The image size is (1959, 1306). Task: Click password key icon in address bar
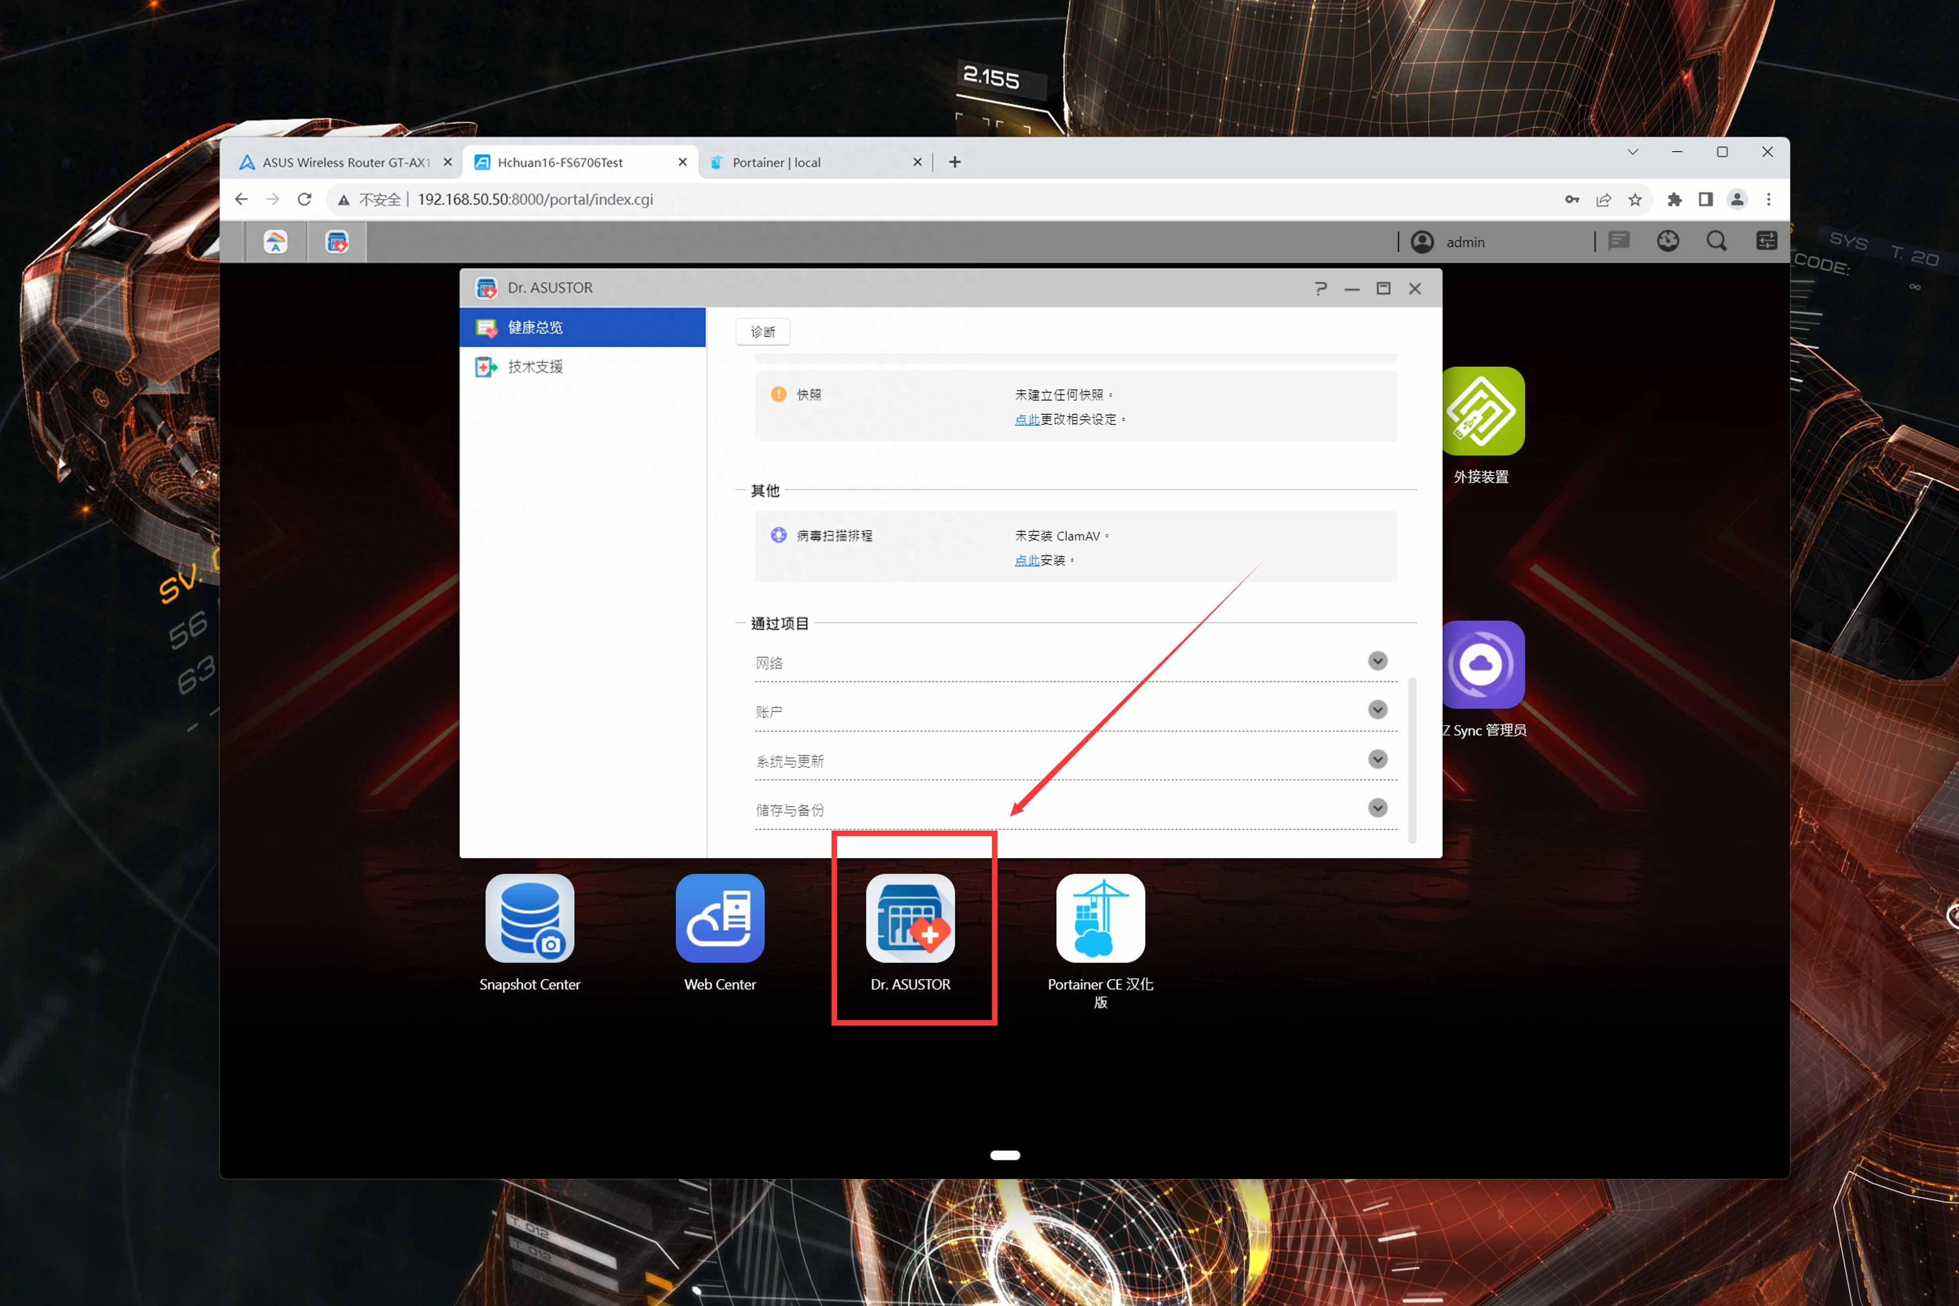pyautogui.click(x=1572, y=199)
